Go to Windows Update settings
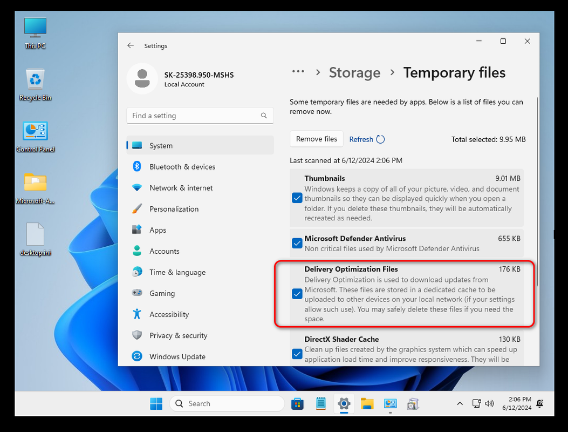568x432 pixels. [x=200, y=356]
